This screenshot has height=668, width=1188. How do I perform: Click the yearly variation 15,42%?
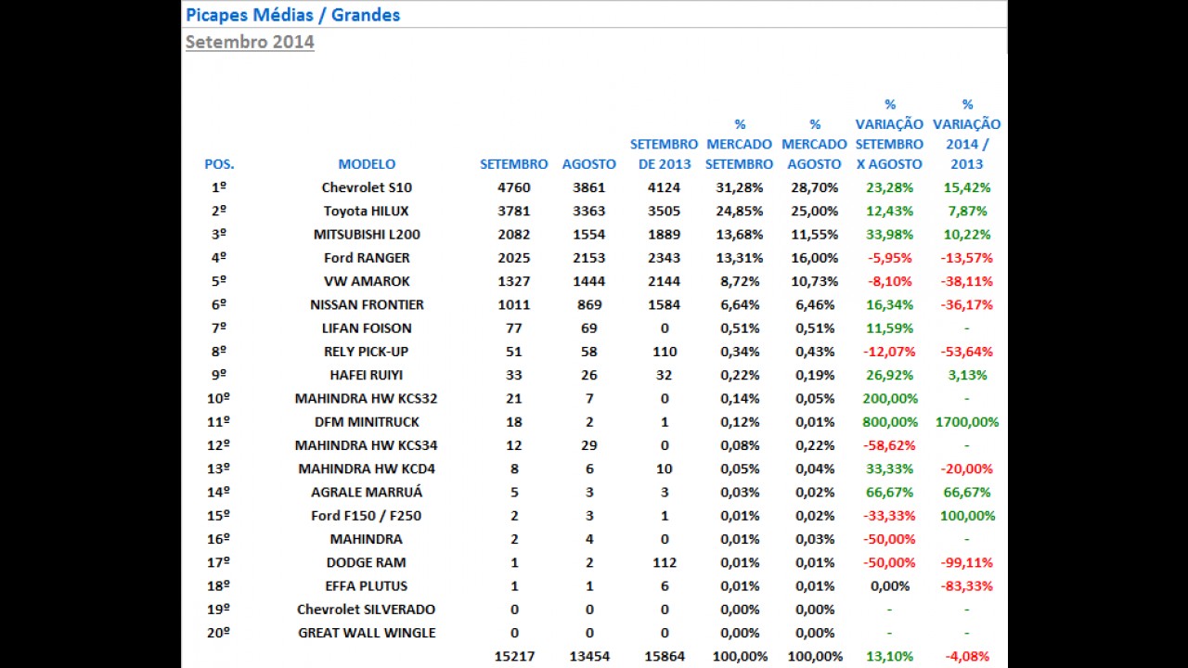(967, 187)
